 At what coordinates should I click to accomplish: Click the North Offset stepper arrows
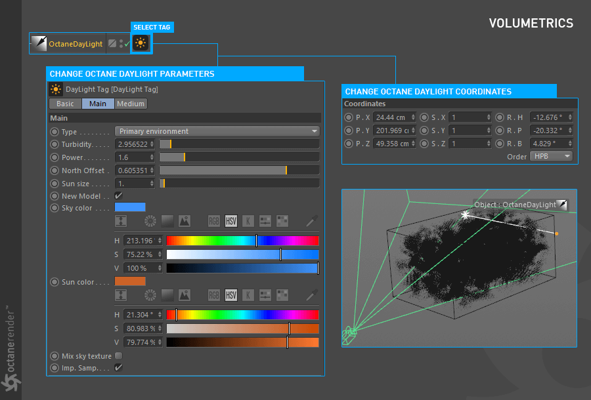[x=152, y=170]
